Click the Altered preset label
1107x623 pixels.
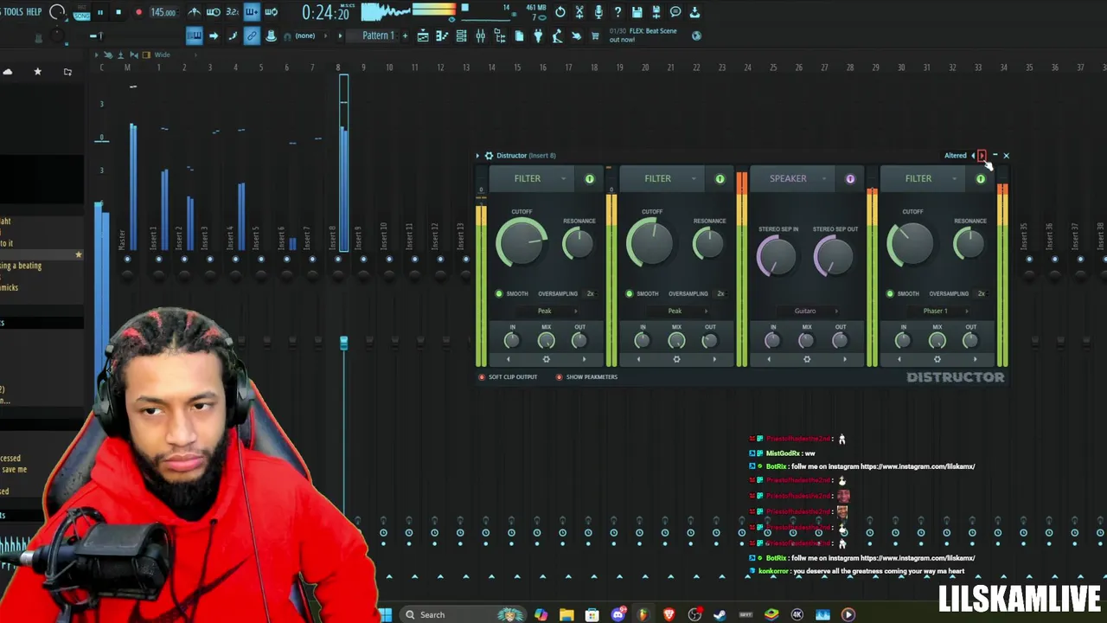pyautogui.click(x=956, y=156)
